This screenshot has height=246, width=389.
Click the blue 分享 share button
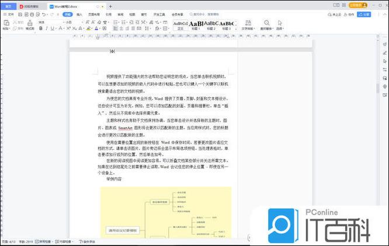coord(364,15)
